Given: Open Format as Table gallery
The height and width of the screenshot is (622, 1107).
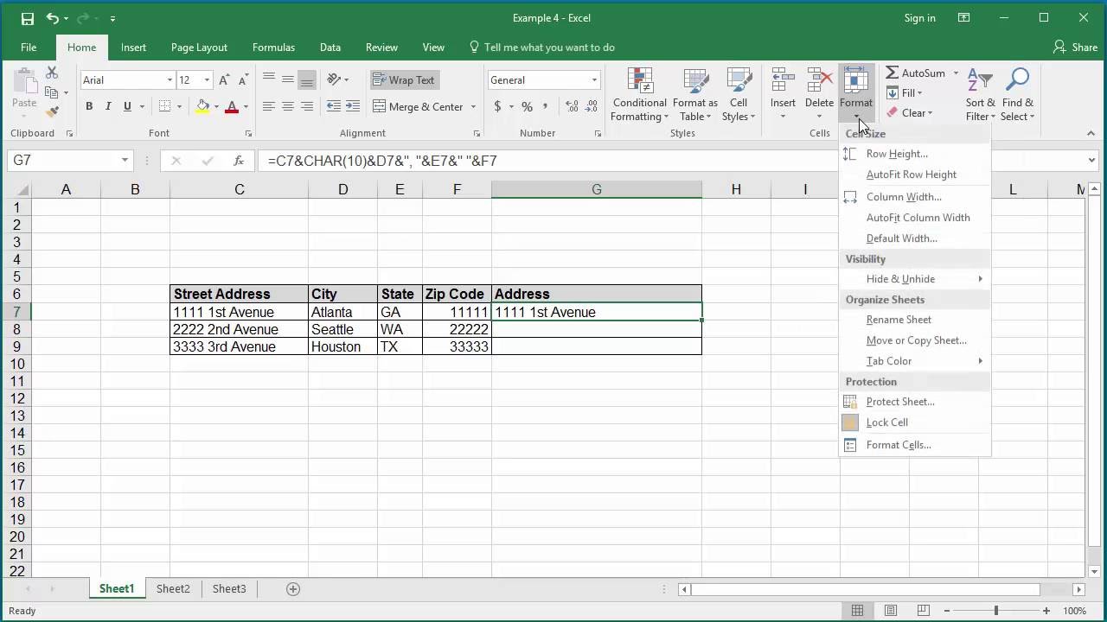Looking at the screenshot, I should (695, 95).
